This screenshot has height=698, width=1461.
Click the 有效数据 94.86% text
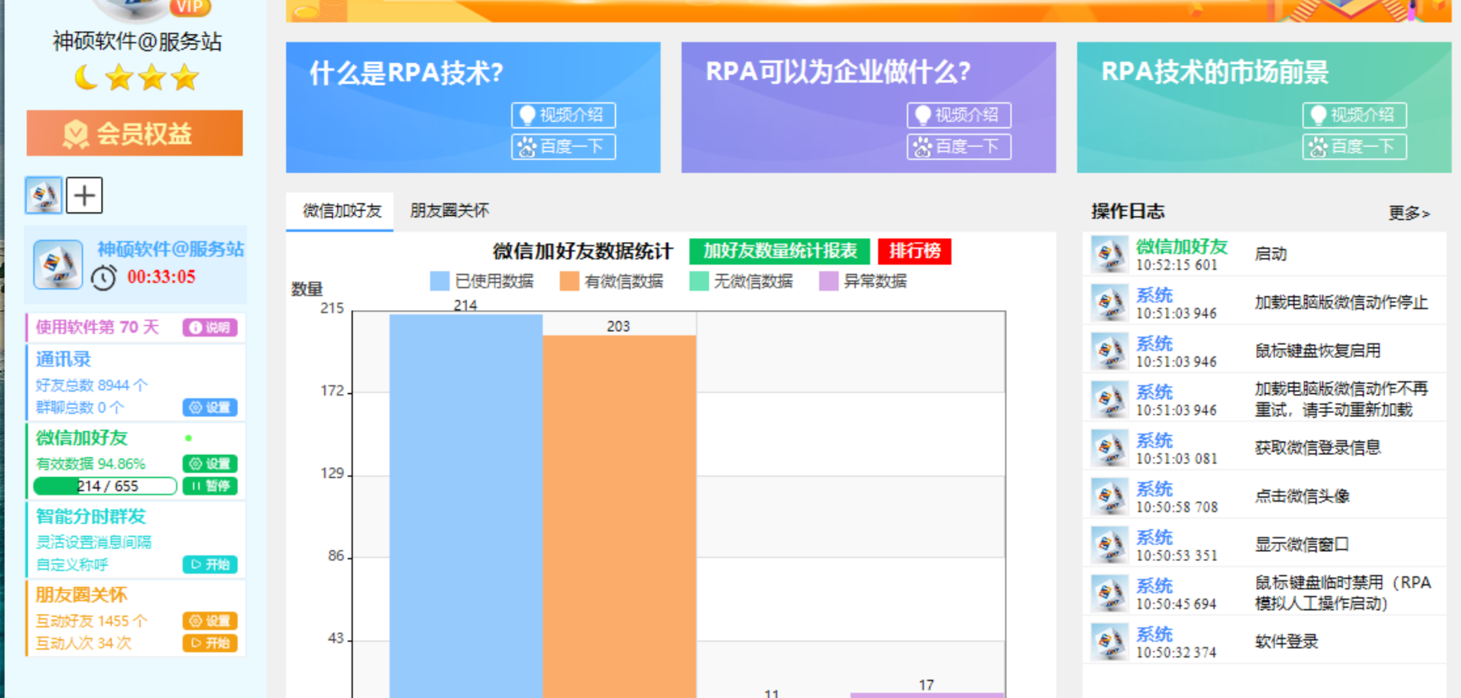click(x=91, y=464)
